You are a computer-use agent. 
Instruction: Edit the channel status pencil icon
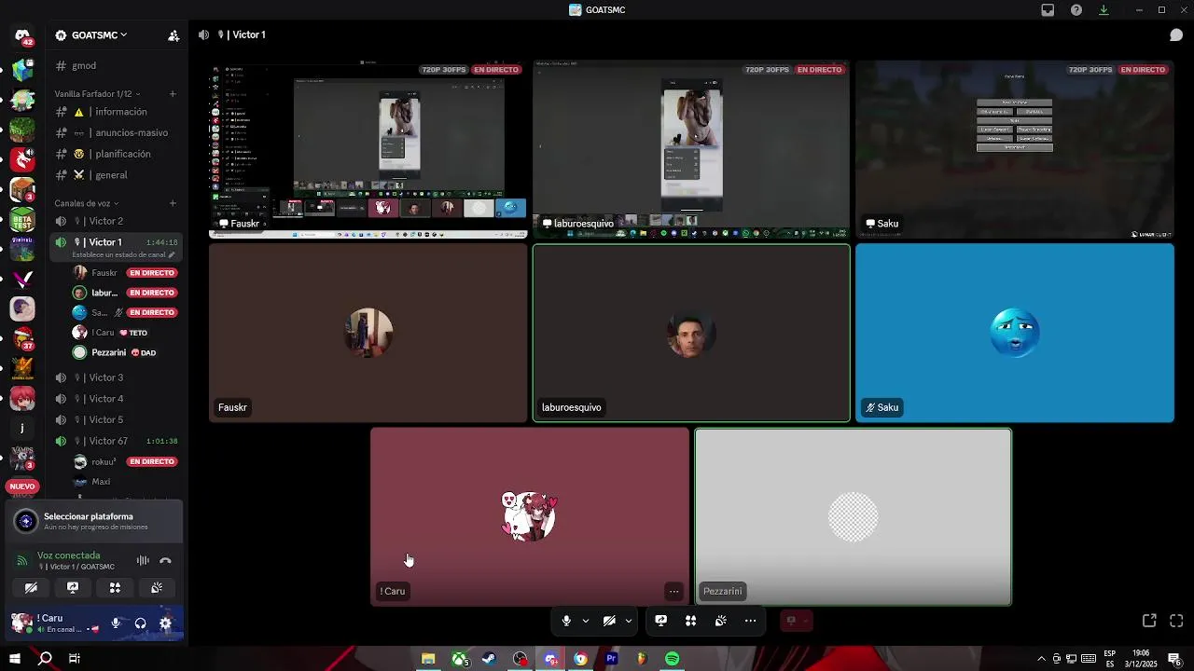(172, 254)
